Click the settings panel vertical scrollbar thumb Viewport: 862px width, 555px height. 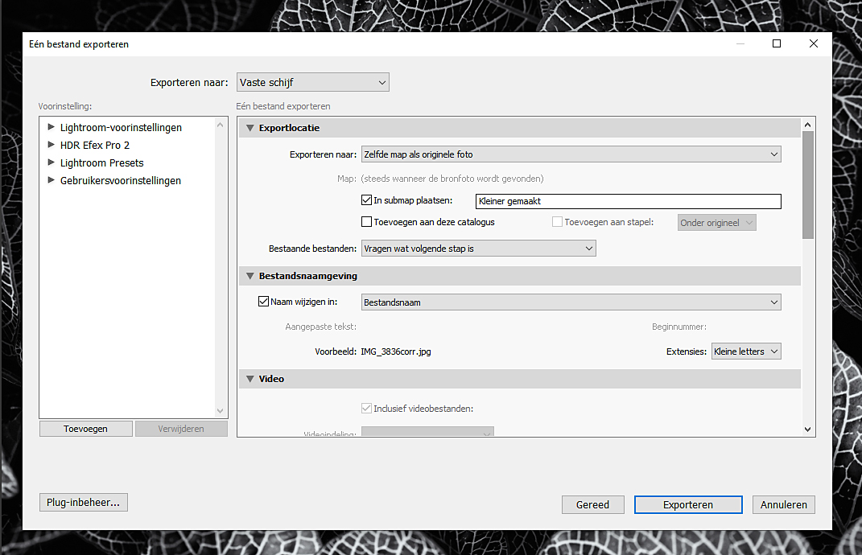[808, 185]
